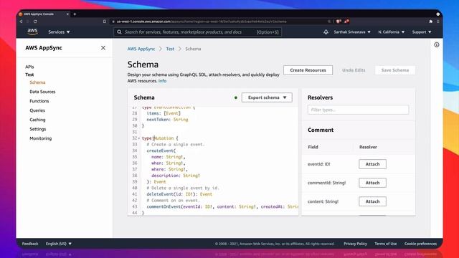The image size is (459, 258).
Task: Open Queries in the sidebar
Action: pos(37,110)
